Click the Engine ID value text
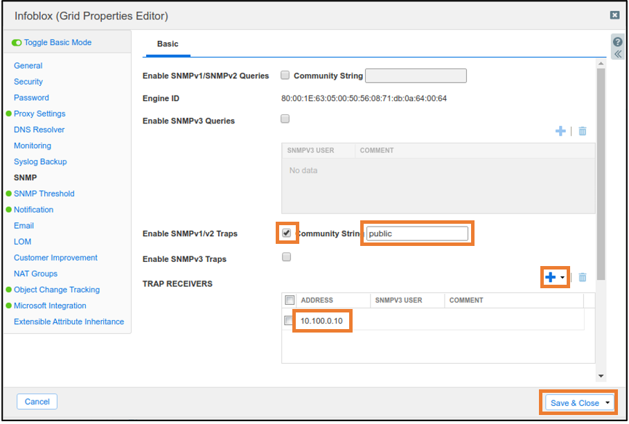The image size is (629, 424). [x=364, y=98]
